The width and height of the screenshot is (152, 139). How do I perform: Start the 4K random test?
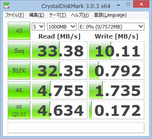point(19,90)
